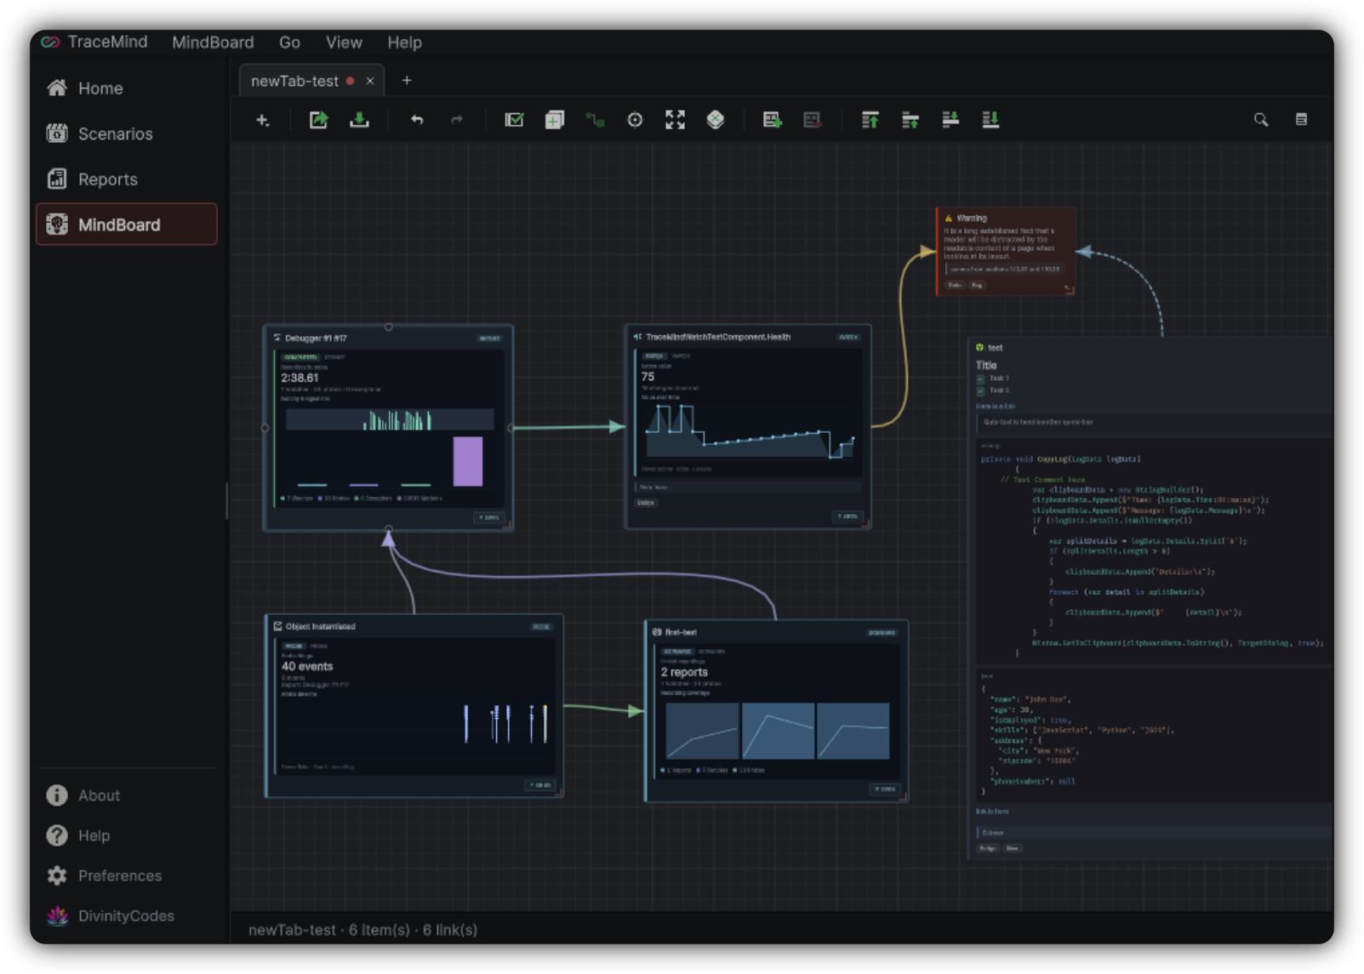Click the bring forward icon
Image resolution: width=1364 pixels, height=974 pixels.
[x=910, y=120]
